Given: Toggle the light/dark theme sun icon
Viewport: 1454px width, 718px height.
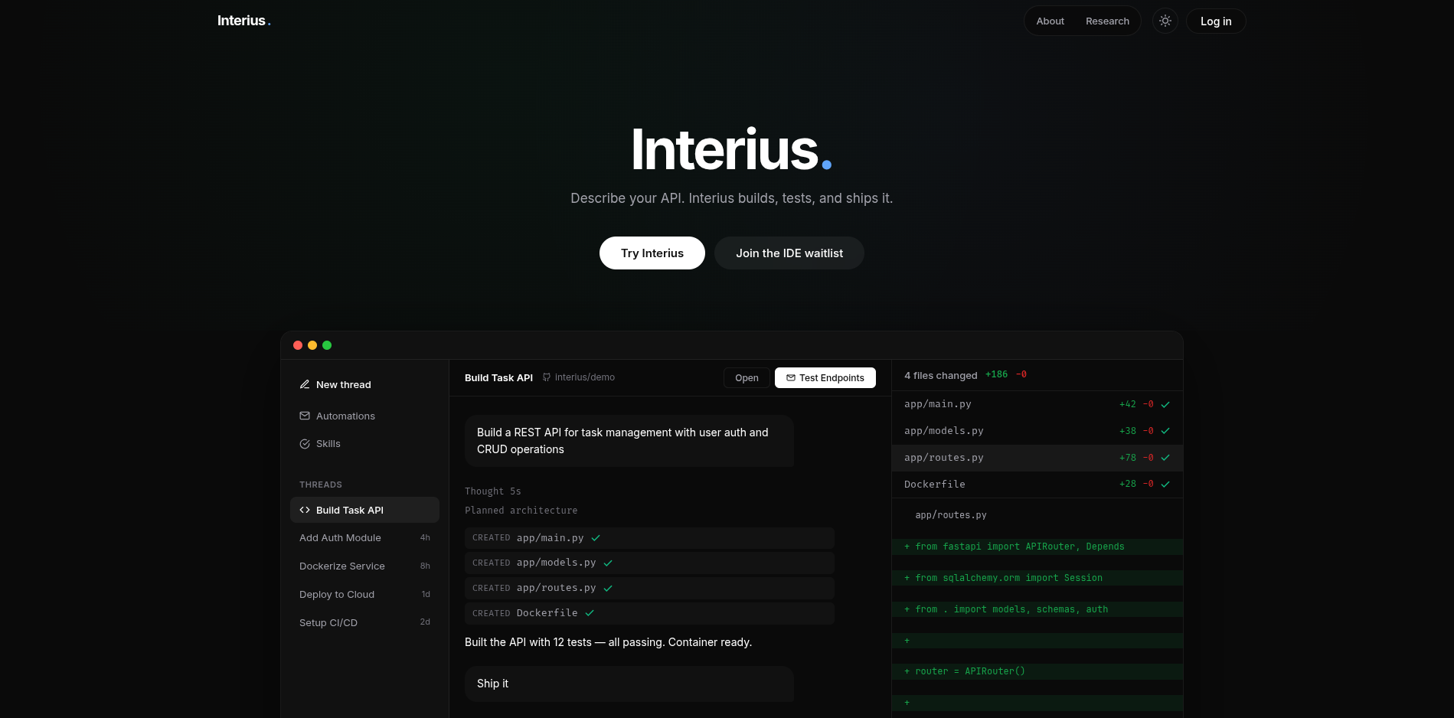Looking at the screenshot, I should coord(1165,21).
